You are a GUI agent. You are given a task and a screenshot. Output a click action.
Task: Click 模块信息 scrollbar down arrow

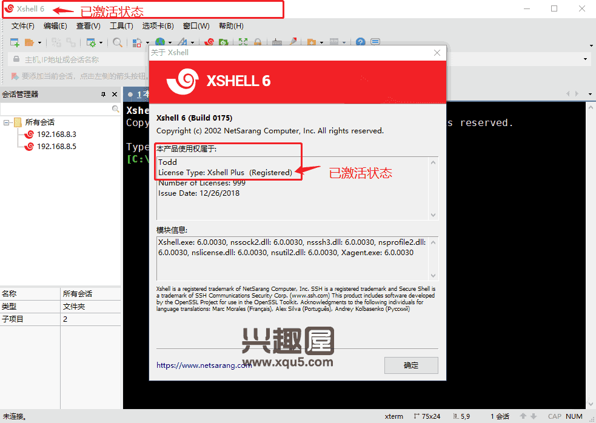(433, 276)
